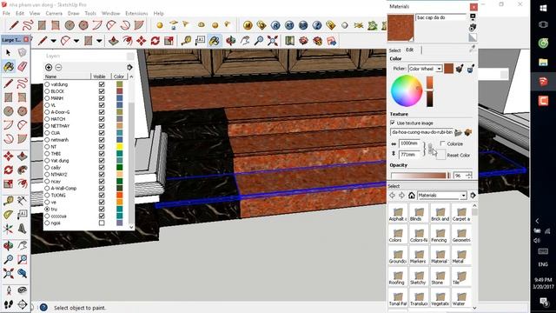The image size is (556, 313).
Task: Click the Add Layer plus icon
Action: [x=49, y=67]
